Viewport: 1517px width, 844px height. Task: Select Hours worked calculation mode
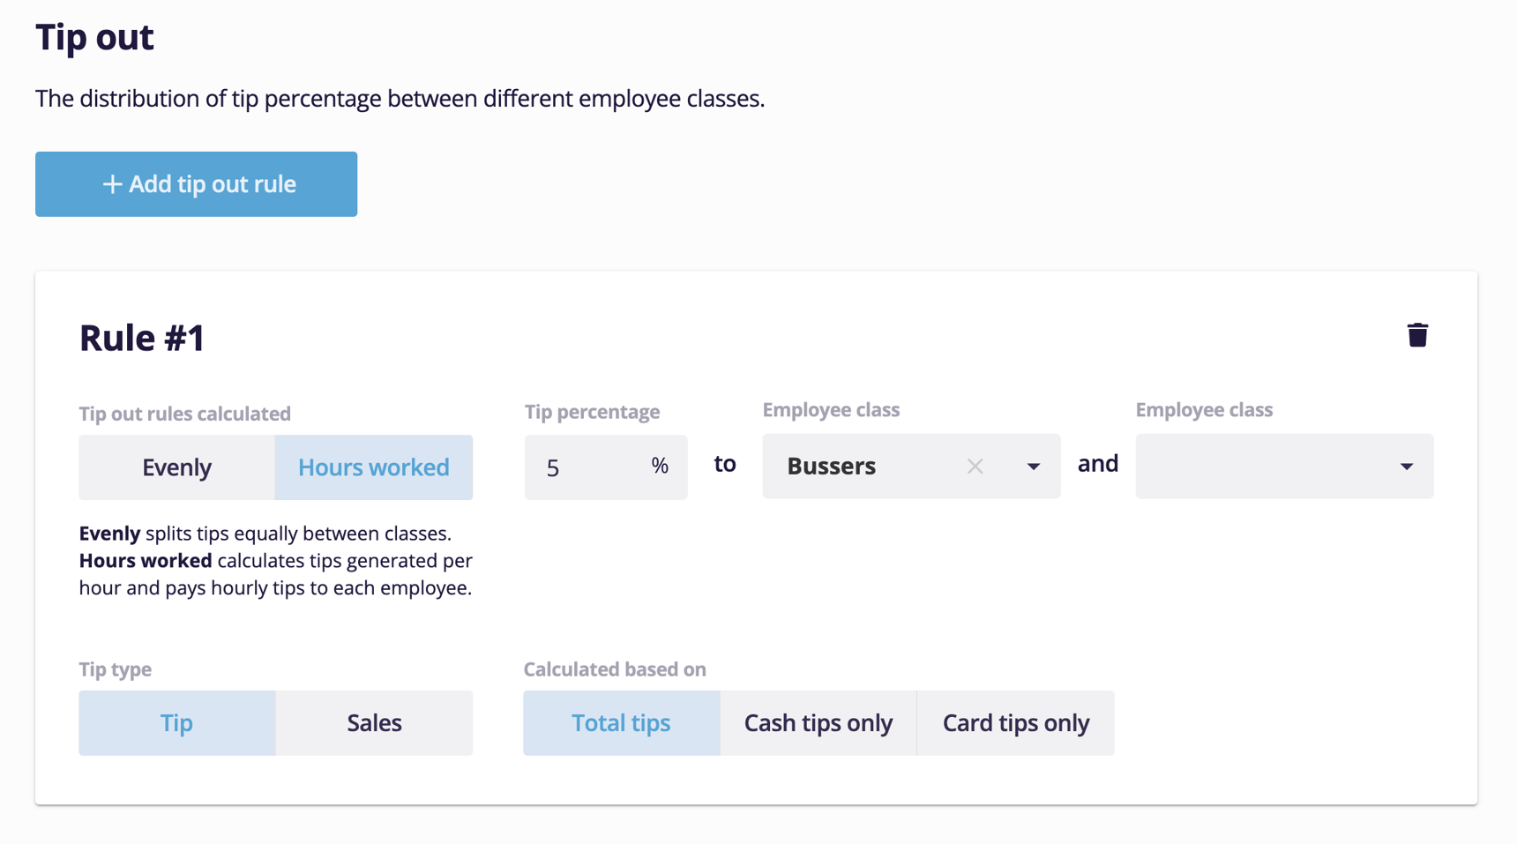pyautogui.click(x=373, y=467)
